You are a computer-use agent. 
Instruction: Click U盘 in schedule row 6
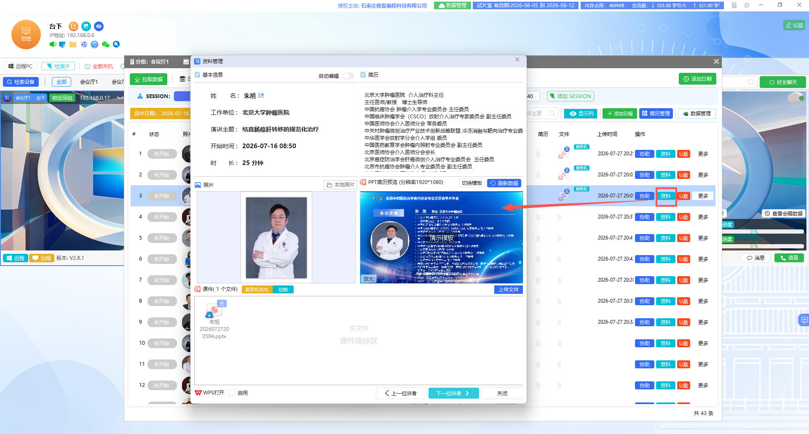pyautogui.click(x=683, y=259)
